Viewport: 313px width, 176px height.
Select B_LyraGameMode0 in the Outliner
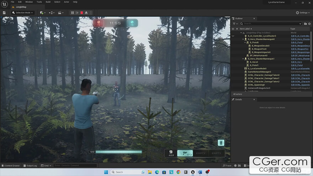tap(257, 69)
